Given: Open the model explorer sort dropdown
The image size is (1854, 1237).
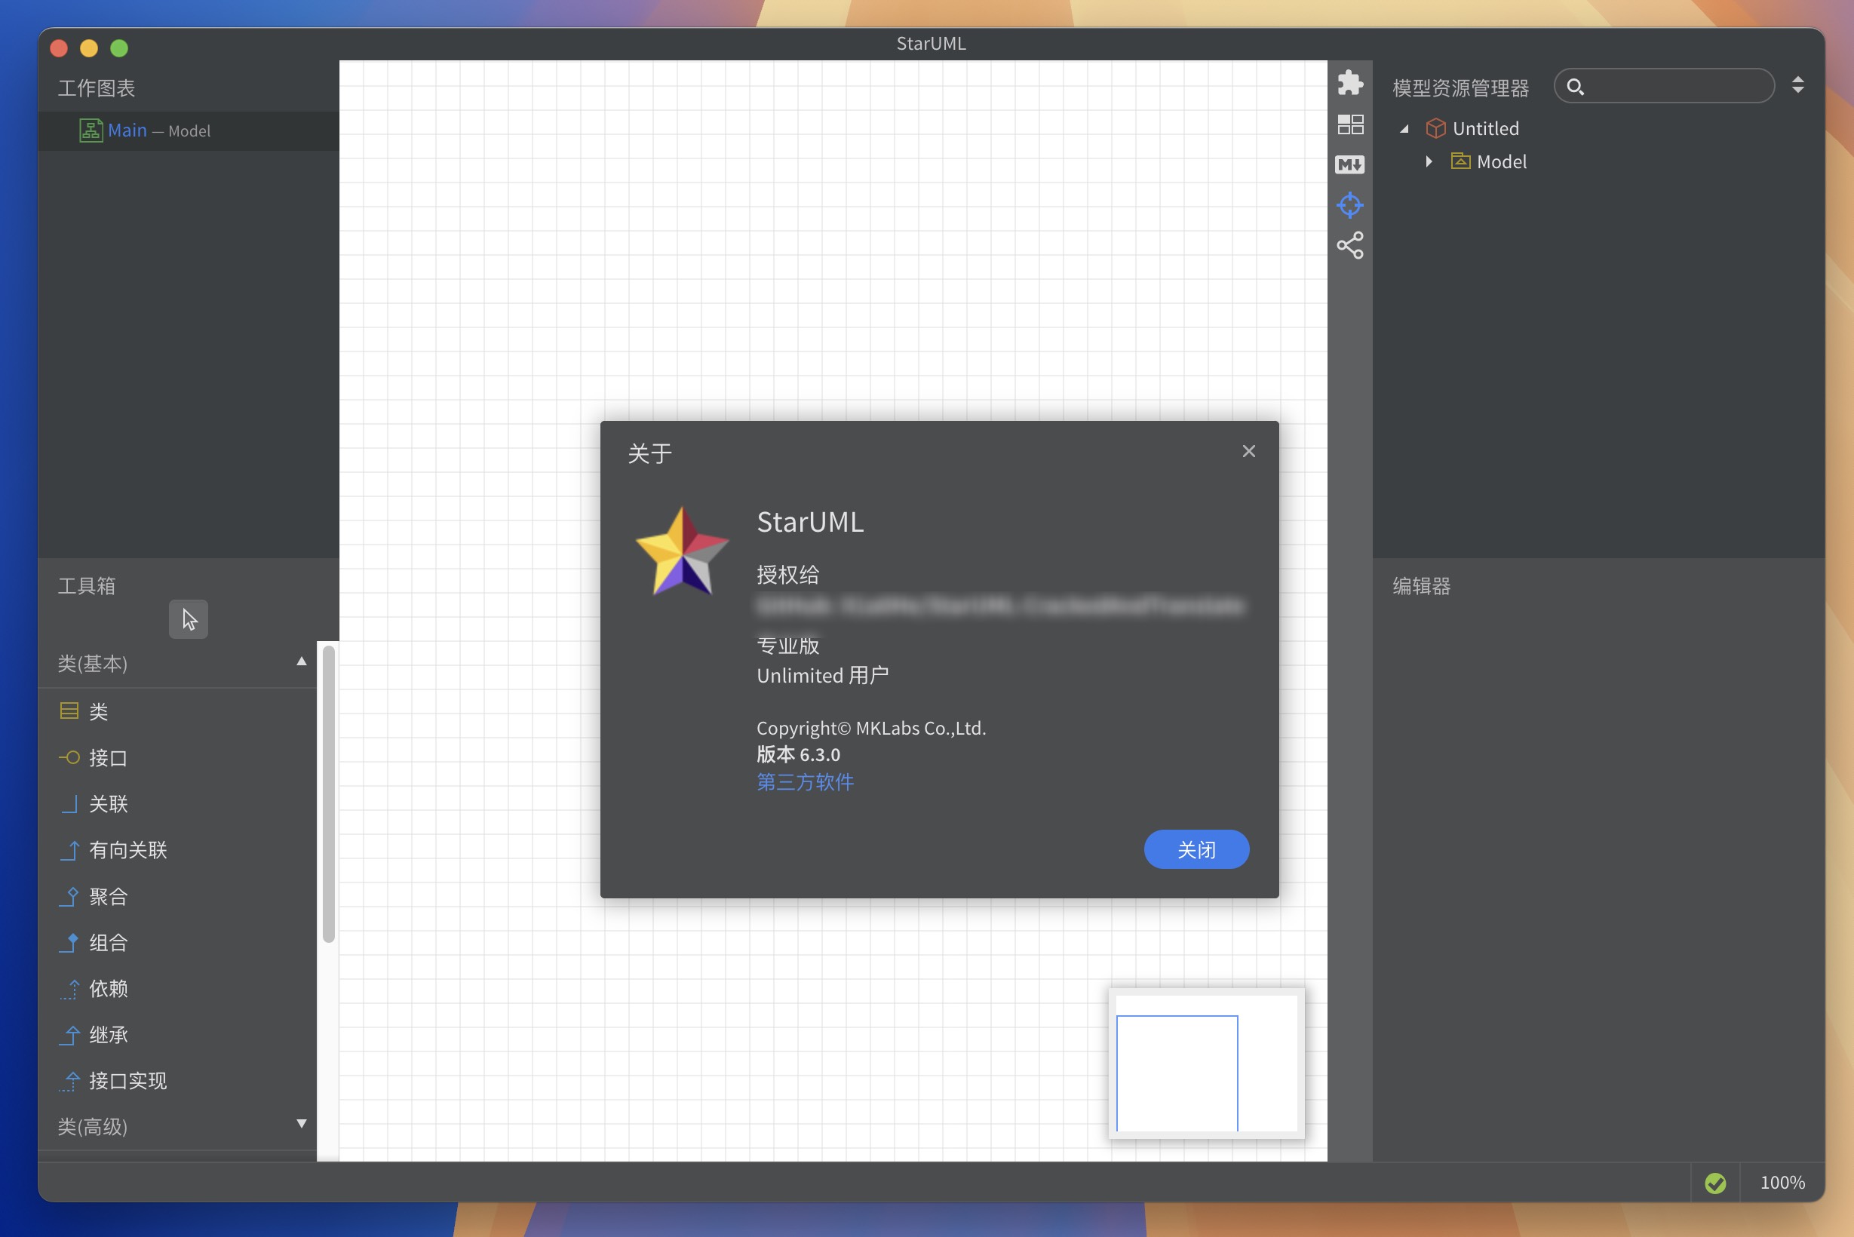Looking at the screenshot, I should coord(1798,85).
